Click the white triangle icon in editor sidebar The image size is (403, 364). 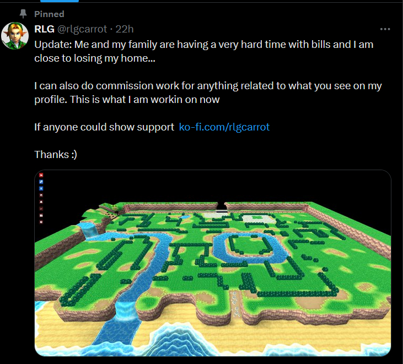[41, 202]
